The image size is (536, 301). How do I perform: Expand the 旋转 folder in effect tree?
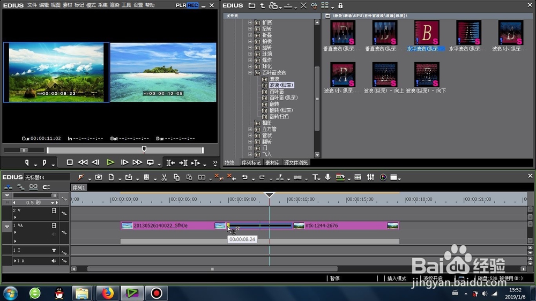point(250,48)
